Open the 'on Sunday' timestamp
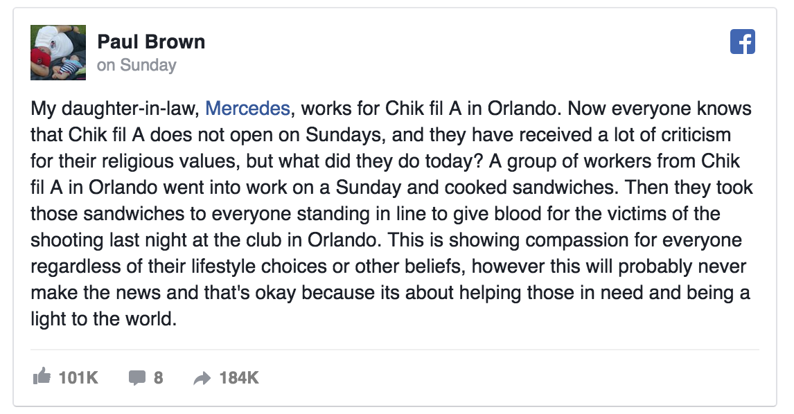This screenshot has height=414, width=794. coord(136,65)
